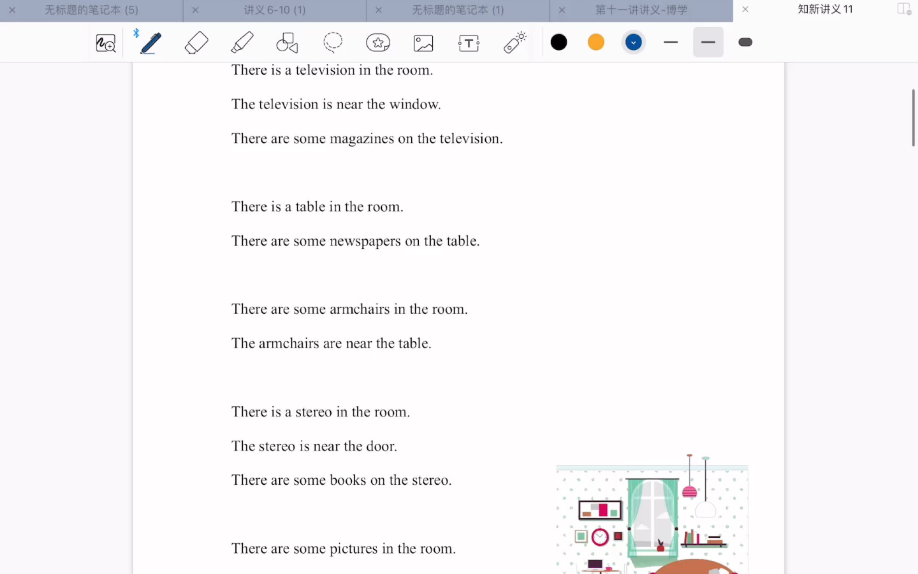918x574 pixels.
Task: Select the zoom writing window tool
Action: click(106, 43)
